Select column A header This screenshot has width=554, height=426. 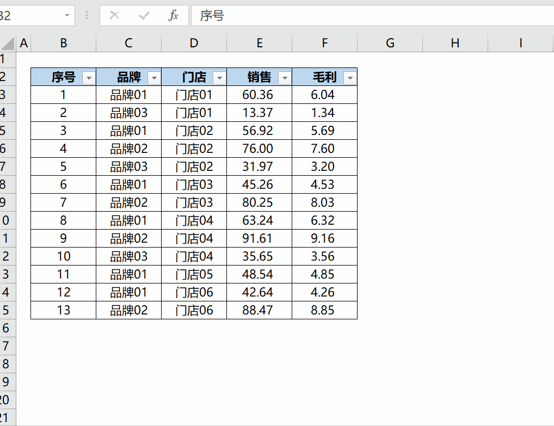point(23,43)
